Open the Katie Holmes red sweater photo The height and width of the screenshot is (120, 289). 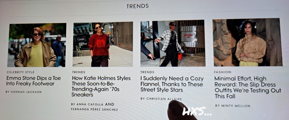(x=103, y=44)
